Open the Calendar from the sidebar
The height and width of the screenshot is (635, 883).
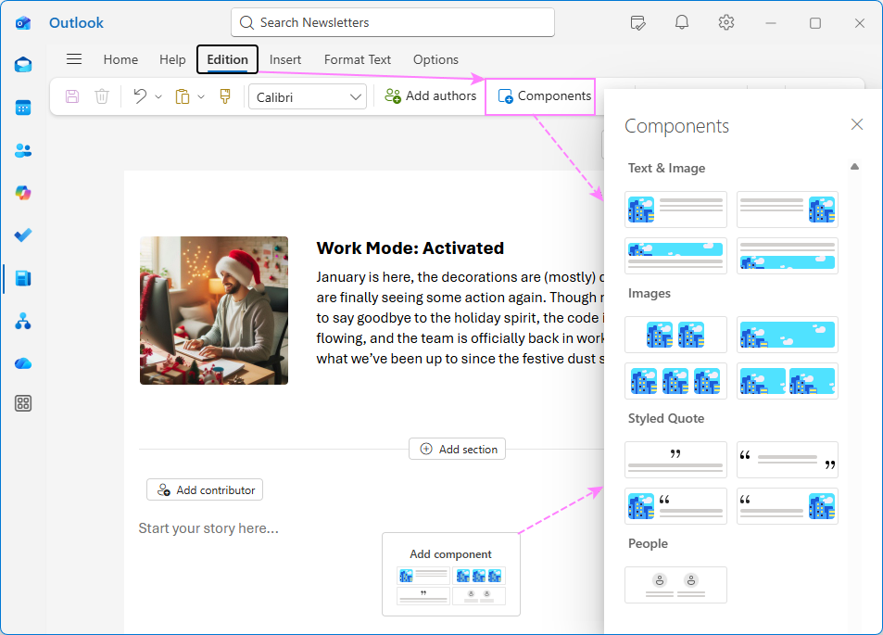click(23, 108)
